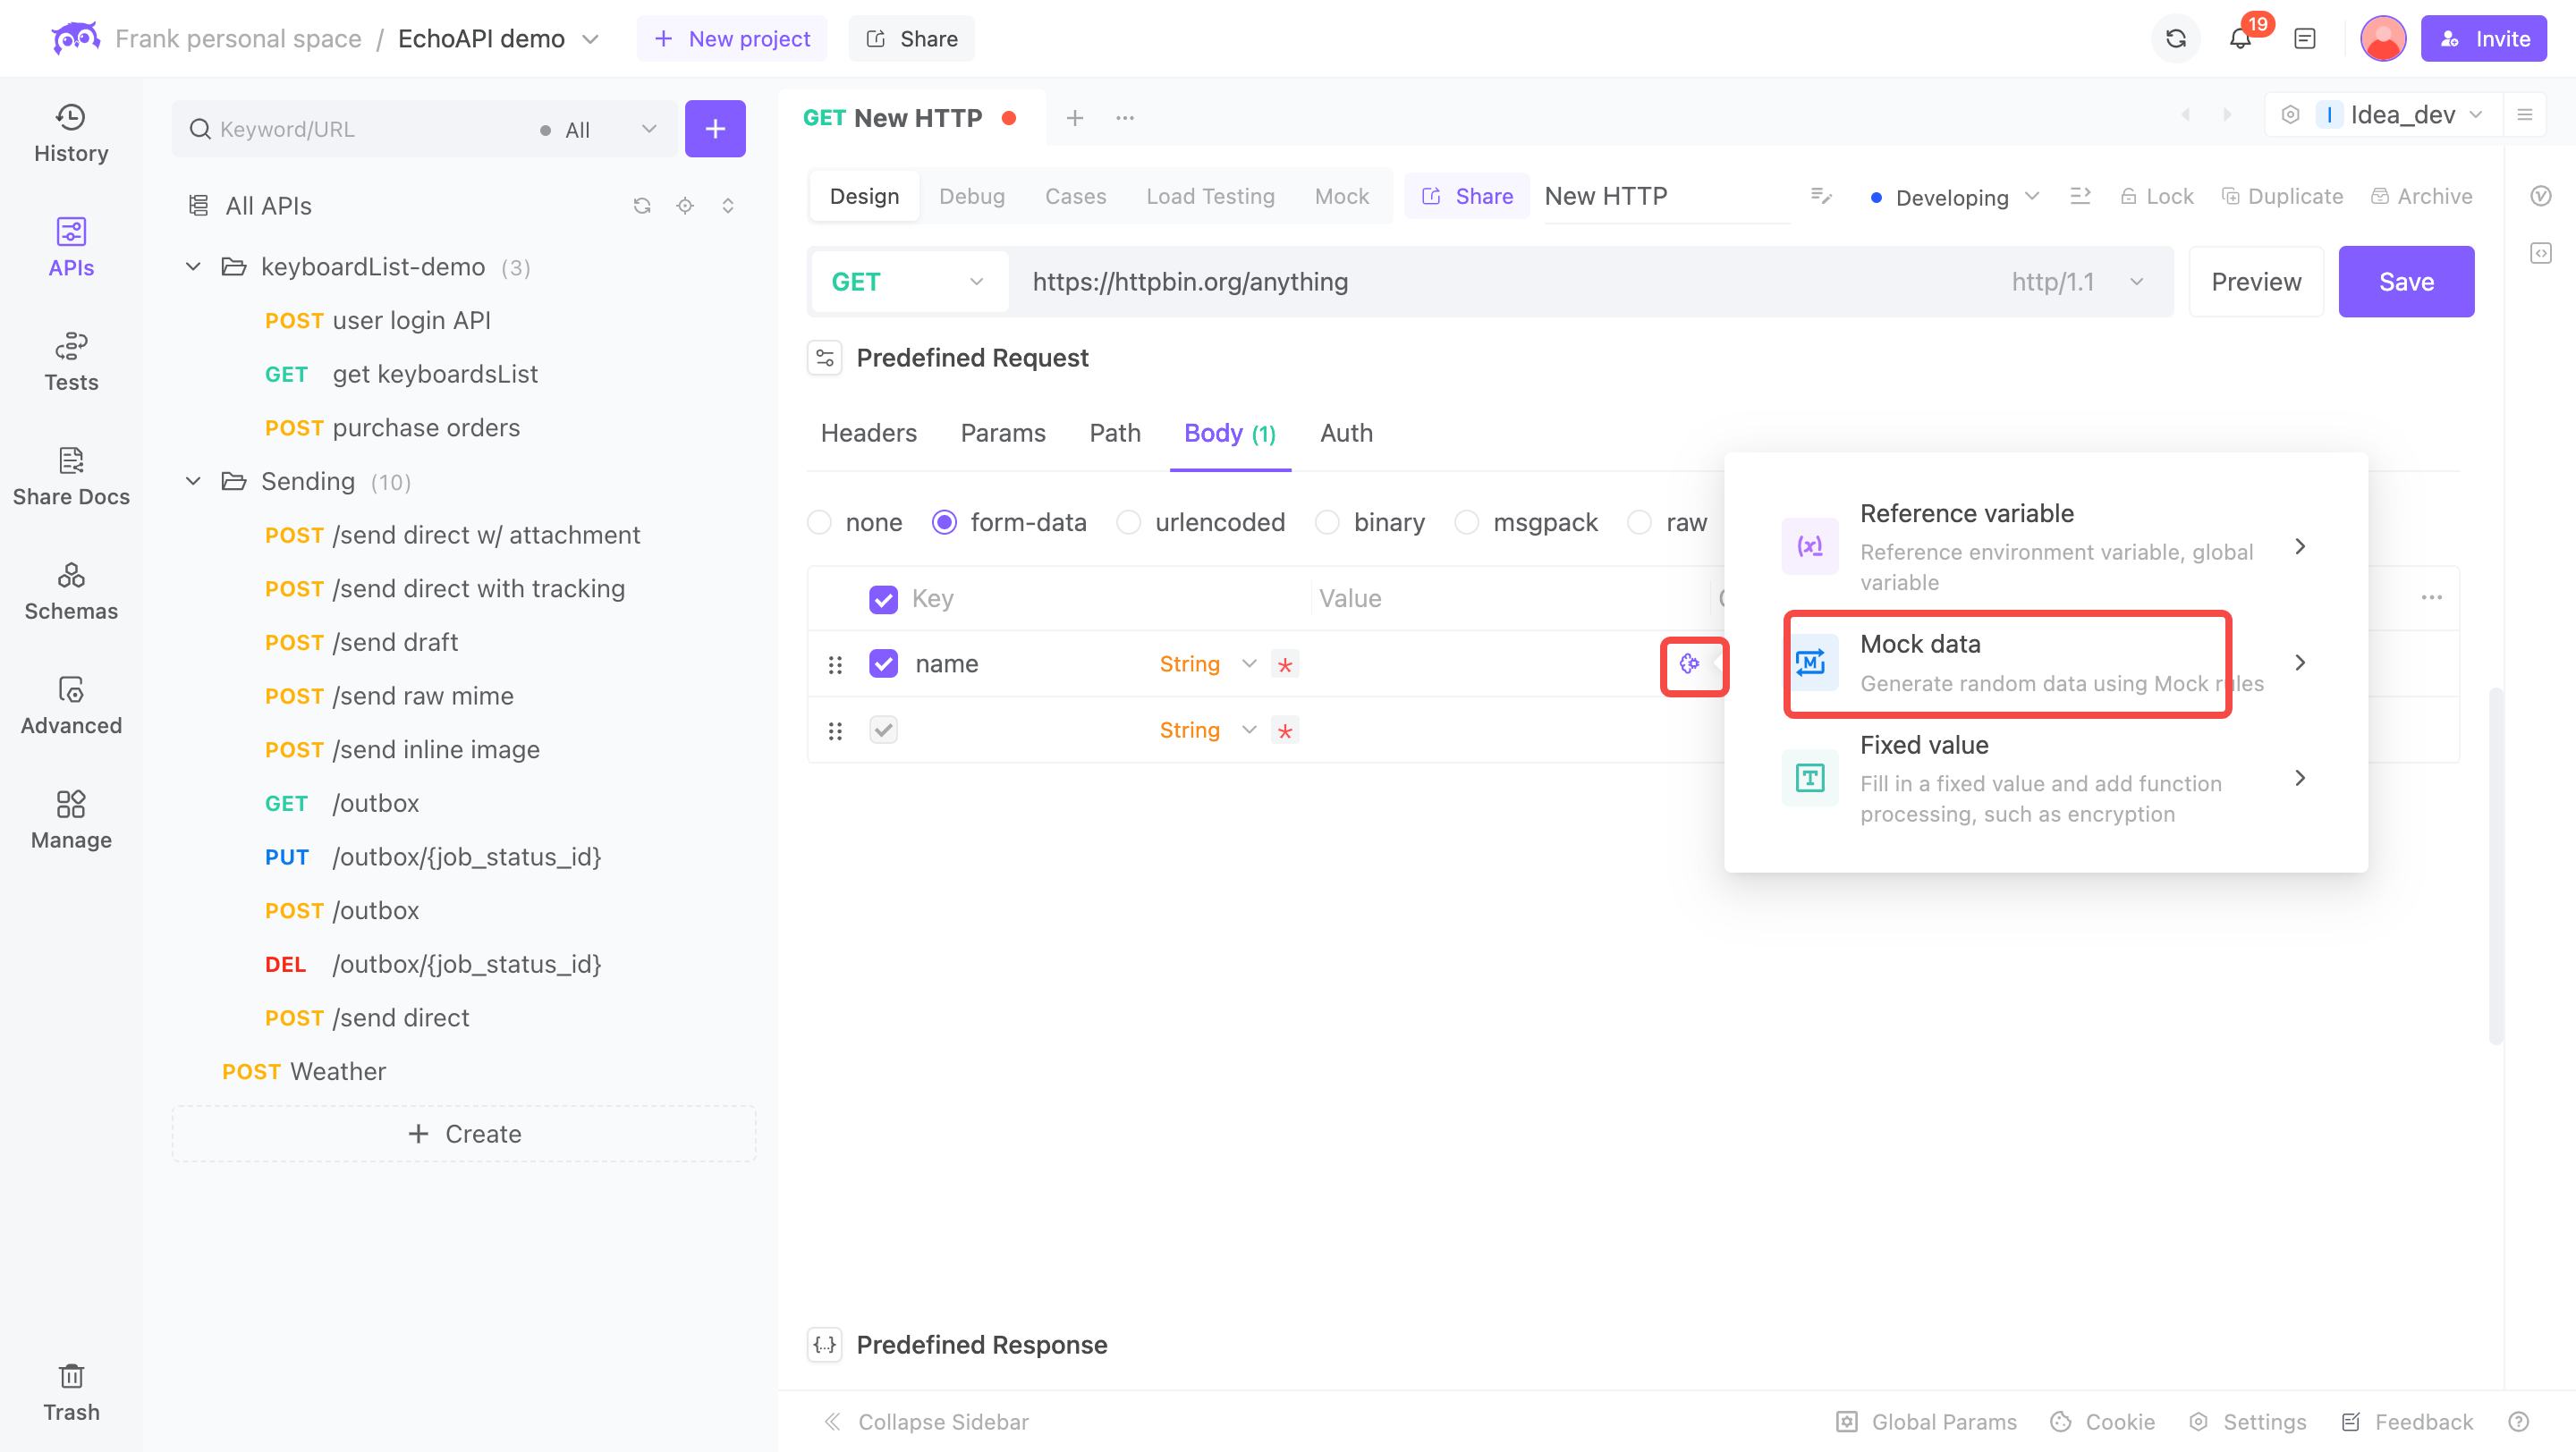
Task: Click the Mock data icon in popup
Action: [1809, 662]
